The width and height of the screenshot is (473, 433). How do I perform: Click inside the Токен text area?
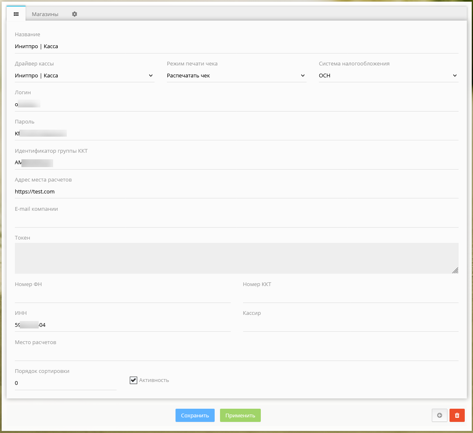(236, 258)
